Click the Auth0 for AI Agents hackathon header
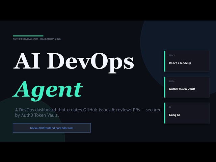The image size is (216, 162). [x=36, y=39]
